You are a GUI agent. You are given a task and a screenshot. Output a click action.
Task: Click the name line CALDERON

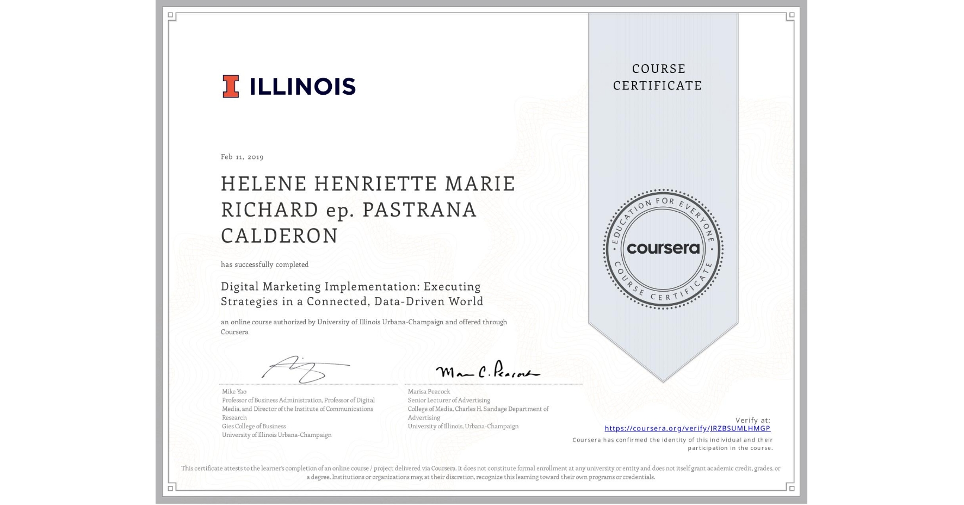tap(280, 236)
